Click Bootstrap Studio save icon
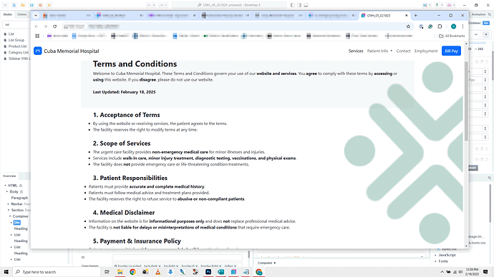This screenshot has width=494, height=277. tap(32, 5)
